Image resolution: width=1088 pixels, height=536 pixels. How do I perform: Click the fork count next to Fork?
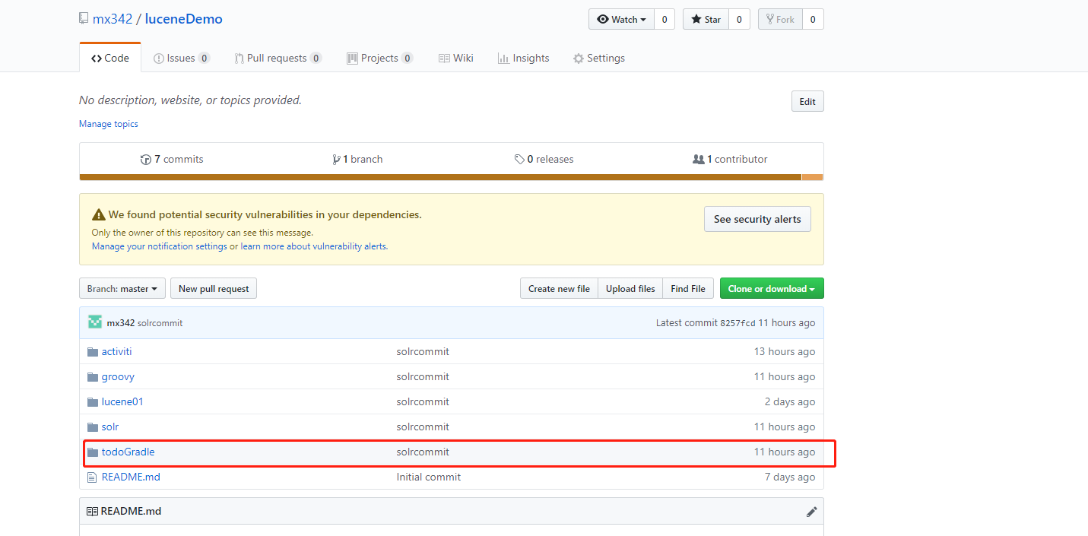point(813,19)
